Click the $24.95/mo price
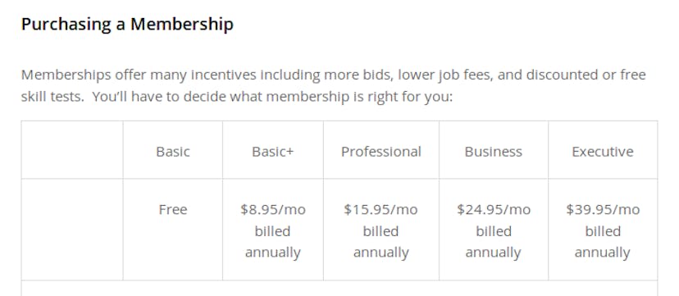Image resolution: width=679 pixels, height=296 pixels. (493, 209)
